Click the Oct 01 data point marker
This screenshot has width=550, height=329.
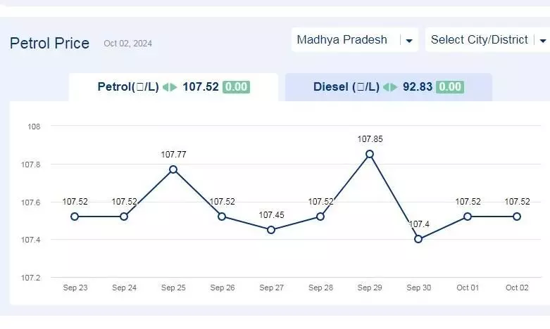[468, 217]
